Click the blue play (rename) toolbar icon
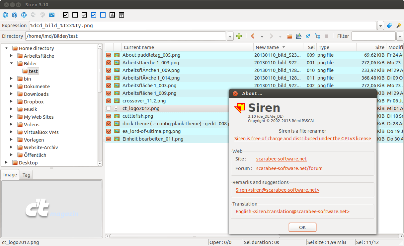This screenshot has width=404, height=246. click(5, 15)
